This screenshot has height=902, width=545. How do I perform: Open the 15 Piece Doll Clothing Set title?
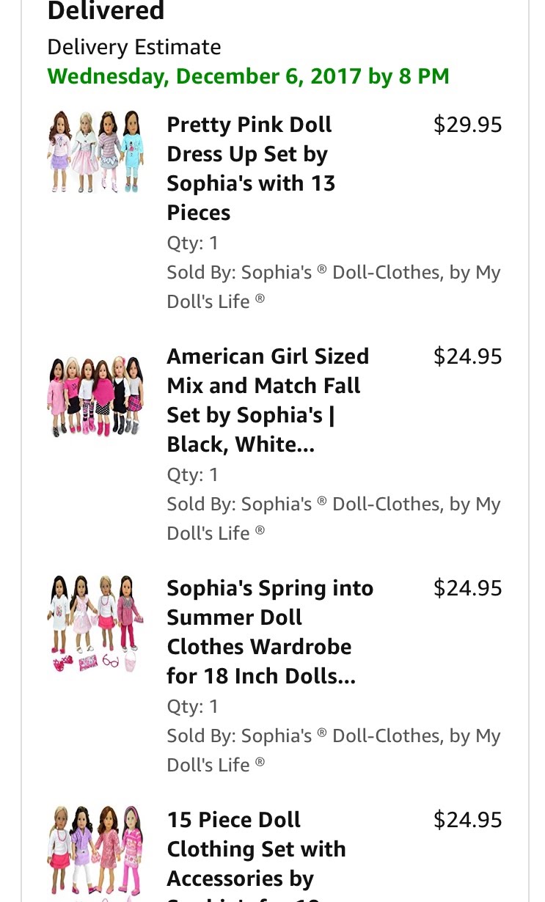click(x=256, y=849)
